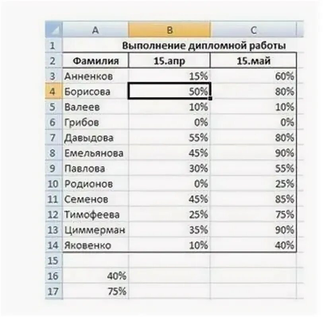Screen dimensions: 323x317
Task: Select Яковенко's 40% cell
Action: point(253,245)
